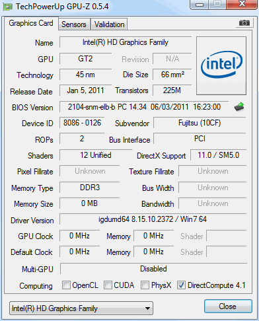Click the camera screenshot icon
This screenshot has height=321, width=259.
pos(244,23)
